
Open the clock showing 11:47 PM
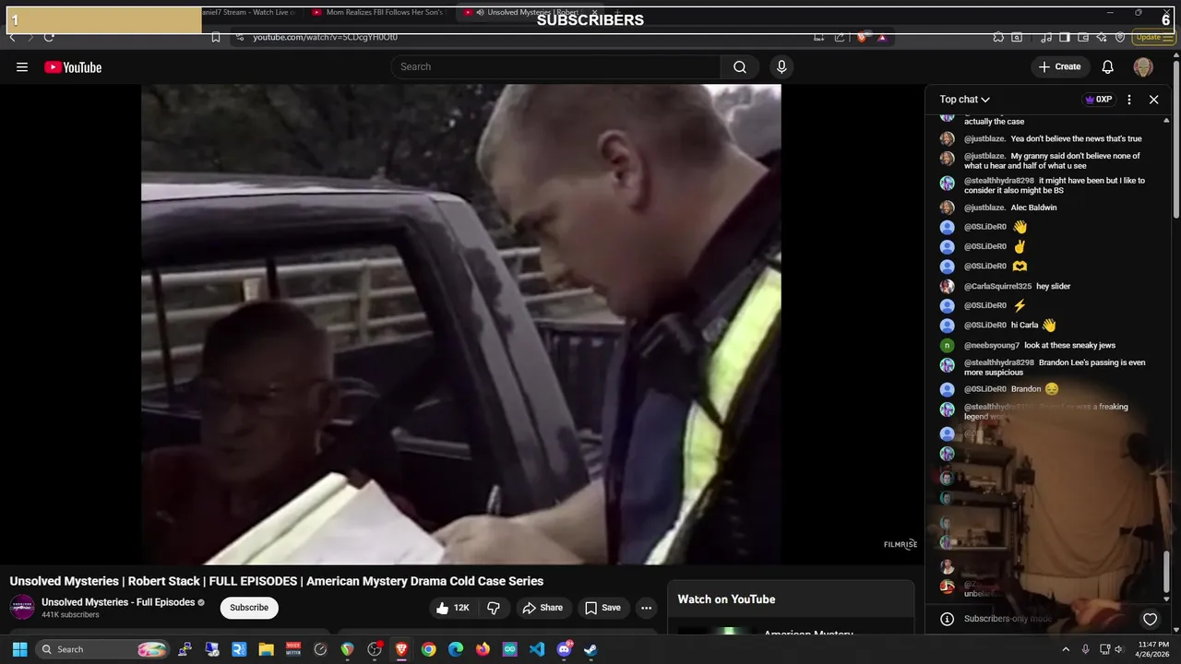(x=1153, y=649)
